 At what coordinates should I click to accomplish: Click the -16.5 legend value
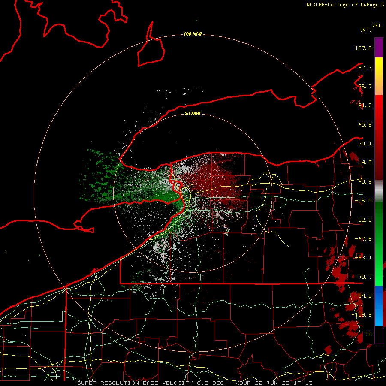[363, 201]
